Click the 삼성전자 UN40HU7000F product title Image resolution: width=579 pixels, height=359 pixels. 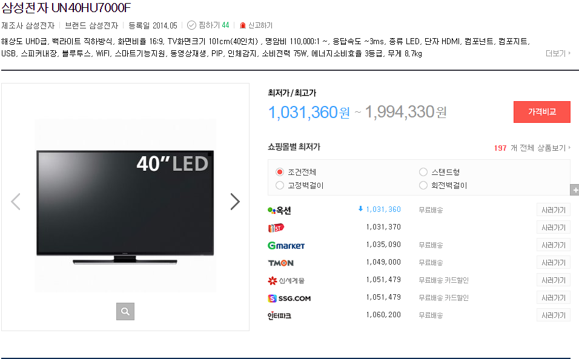click(x=66, y=7)
